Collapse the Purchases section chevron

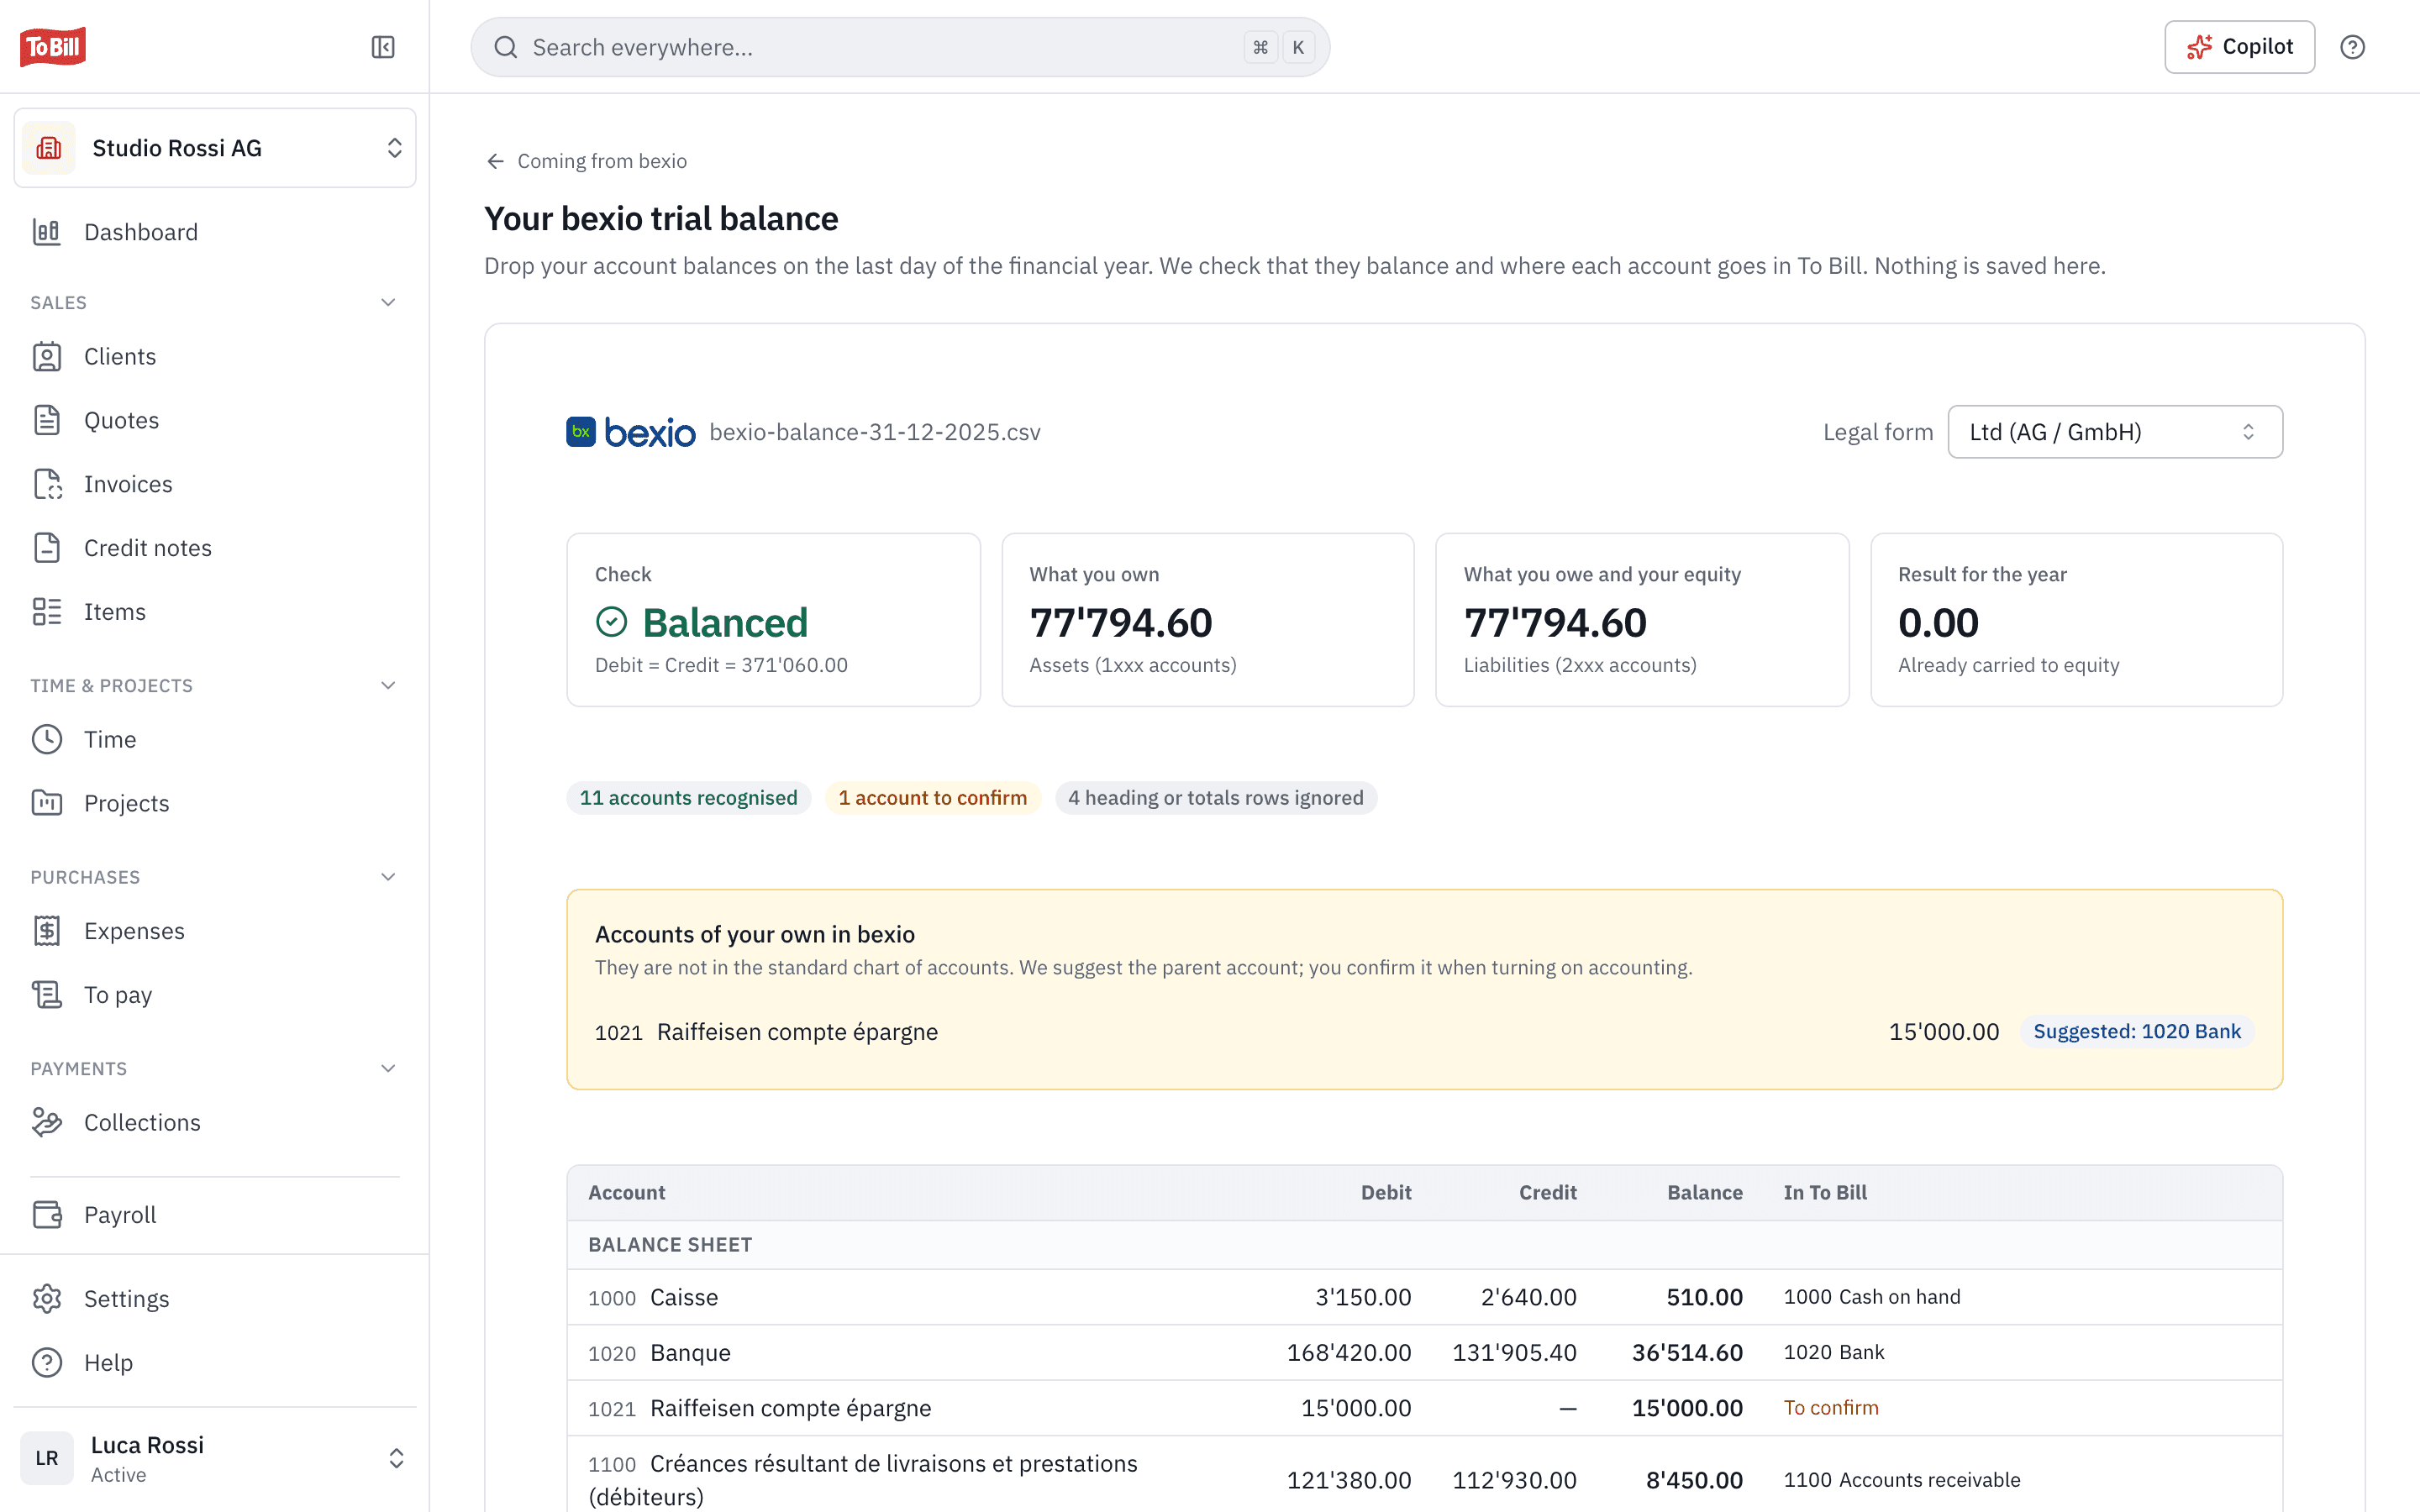point(388,877)
